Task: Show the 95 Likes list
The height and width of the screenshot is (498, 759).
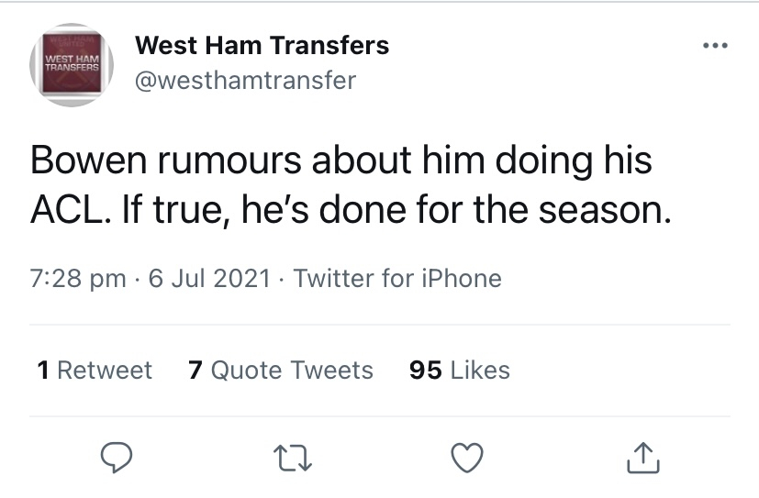Action: (x=459, y=370)
